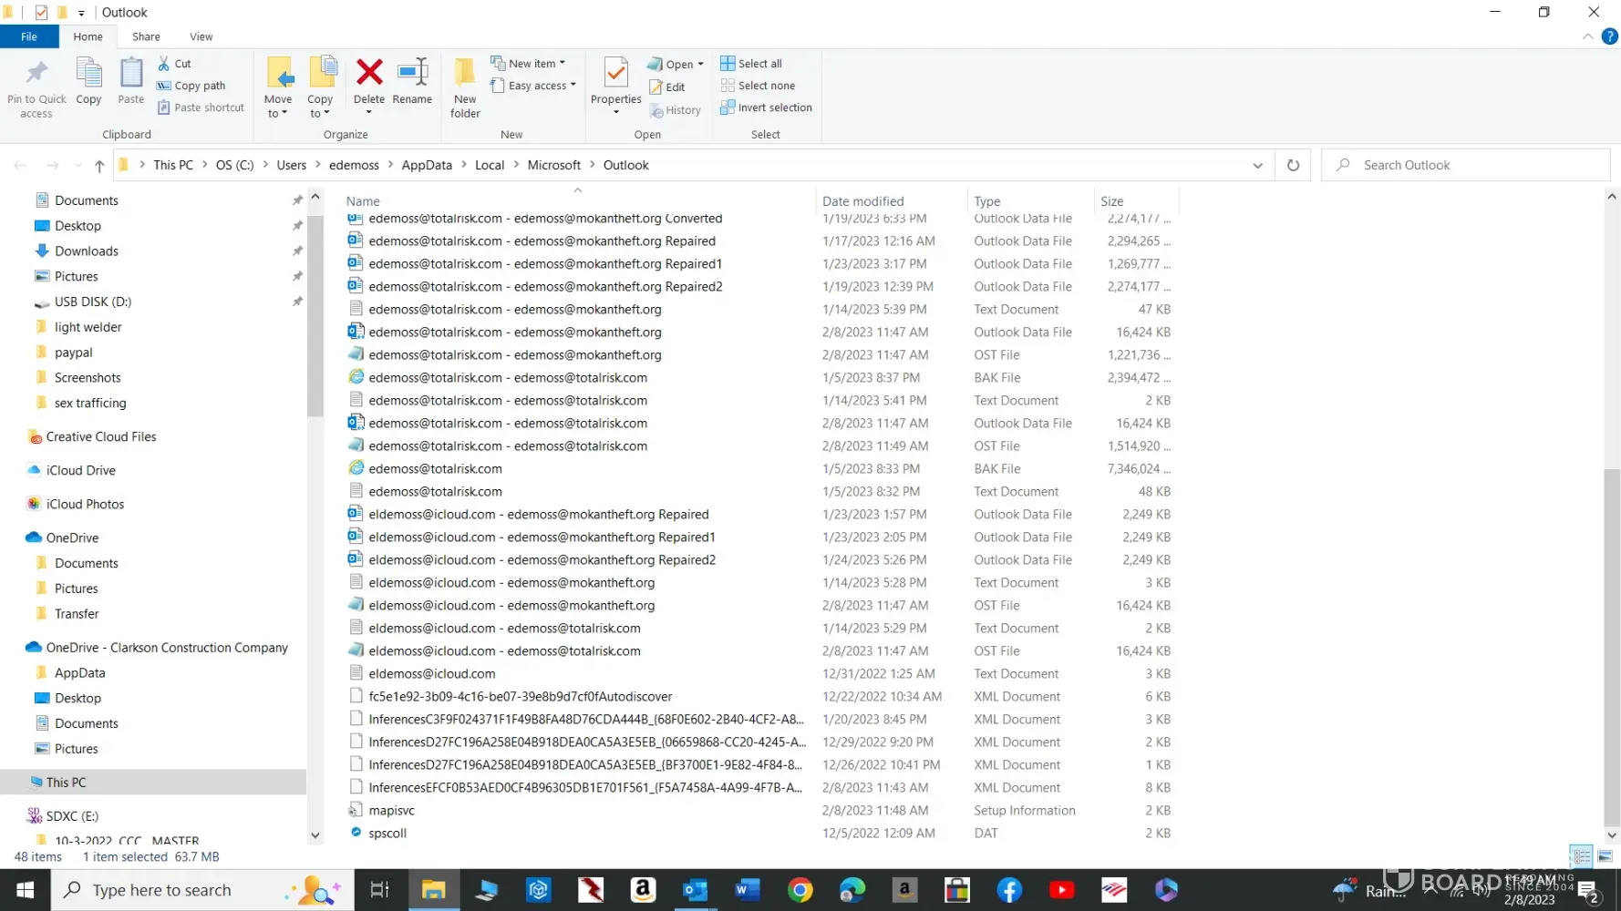Switch to details view in status bar
The height and width of the screenshot is (911, 1621).
click(x=1582, y=856)
